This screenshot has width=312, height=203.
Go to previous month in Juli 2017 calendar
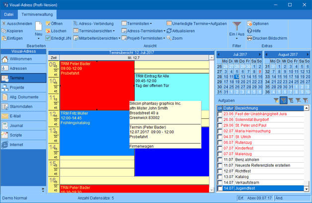click(x=219, y=54)
